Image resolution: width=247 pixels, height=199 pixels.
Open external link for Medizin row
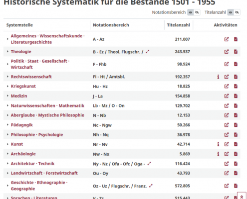tap(227, 96)
